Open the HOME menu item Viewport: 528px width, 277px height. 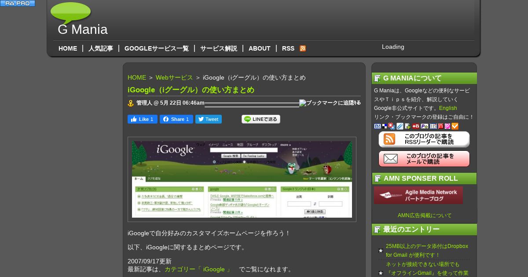click(68, 48)
